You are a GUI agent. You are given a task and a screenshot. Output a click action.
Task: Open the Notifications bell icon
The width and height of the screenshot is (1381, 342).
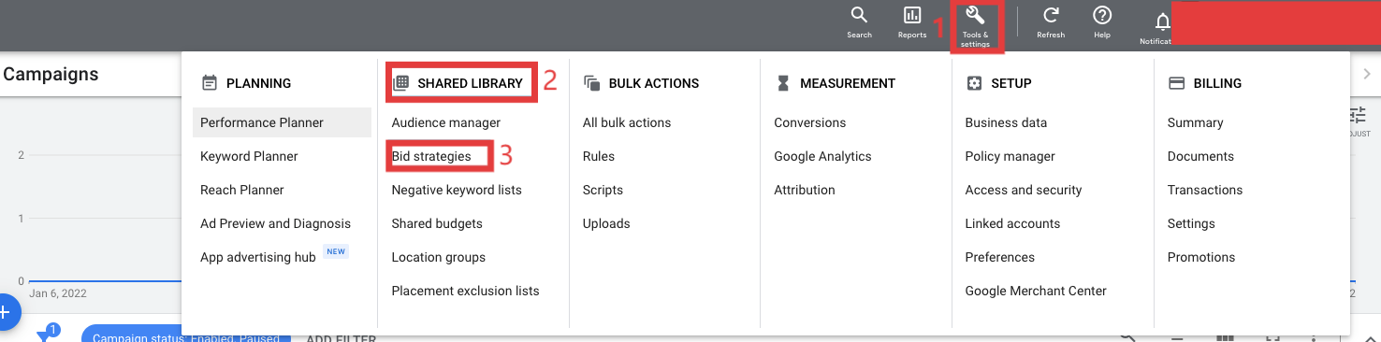(x=1162, y=21)
